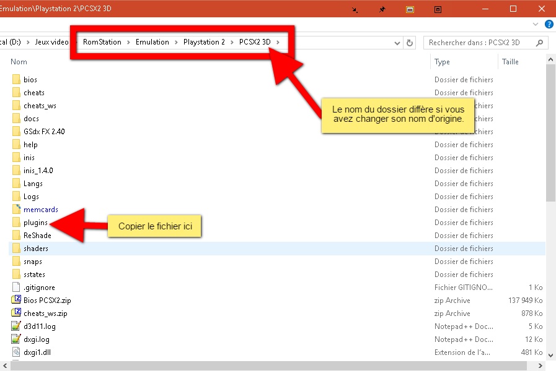Sort files by Nom column
This screenshot has height=371, width=556.
(19, 62)
